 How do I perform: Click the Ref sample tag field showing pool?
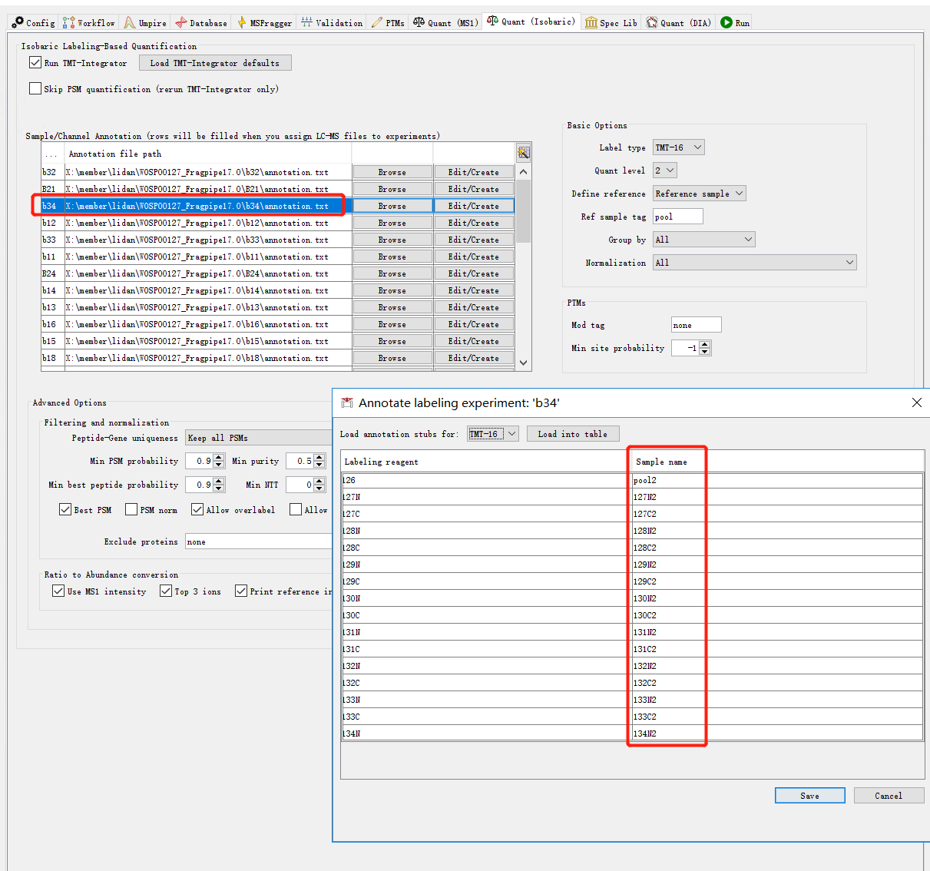[x=677, y=216]
